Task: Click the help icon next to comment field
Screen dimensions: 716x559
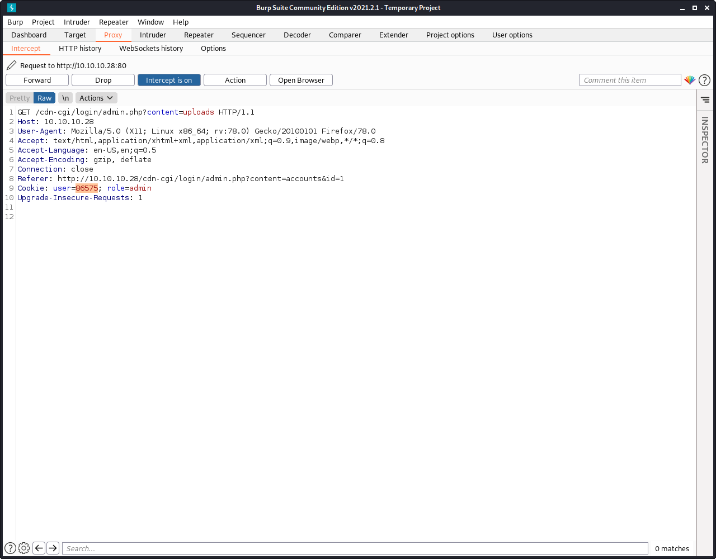Action: point(704,80)
